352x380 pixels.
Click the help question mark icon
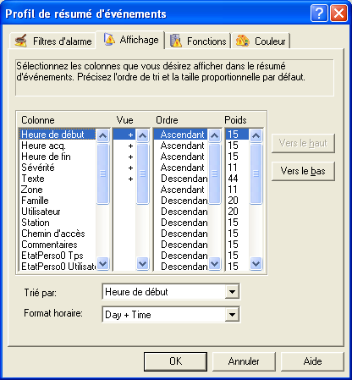[x=319, y=13]
